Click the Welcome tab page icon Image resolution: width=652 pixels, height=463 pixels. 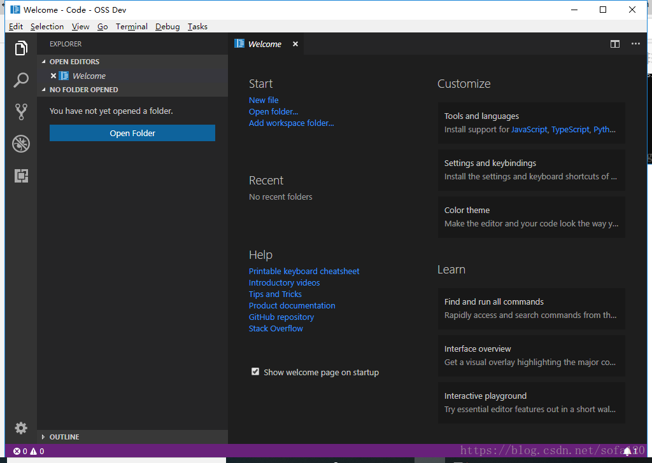[x=239, y=44]
